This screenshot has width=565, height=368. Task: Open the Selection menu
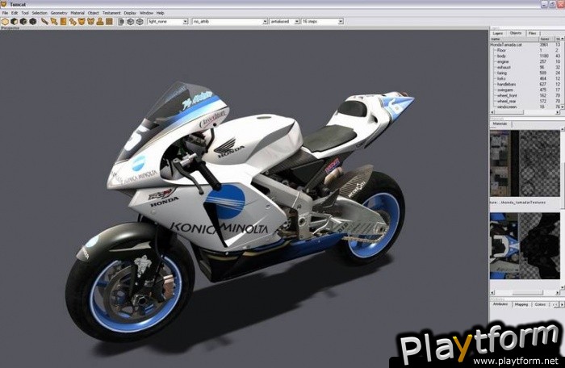click(x=40, y=13)
